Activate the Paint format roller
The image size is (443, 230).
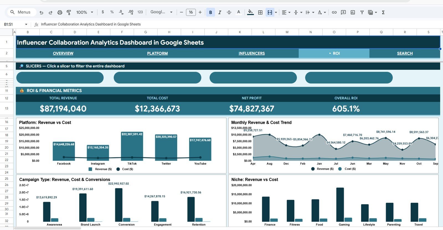coord(69,12)
